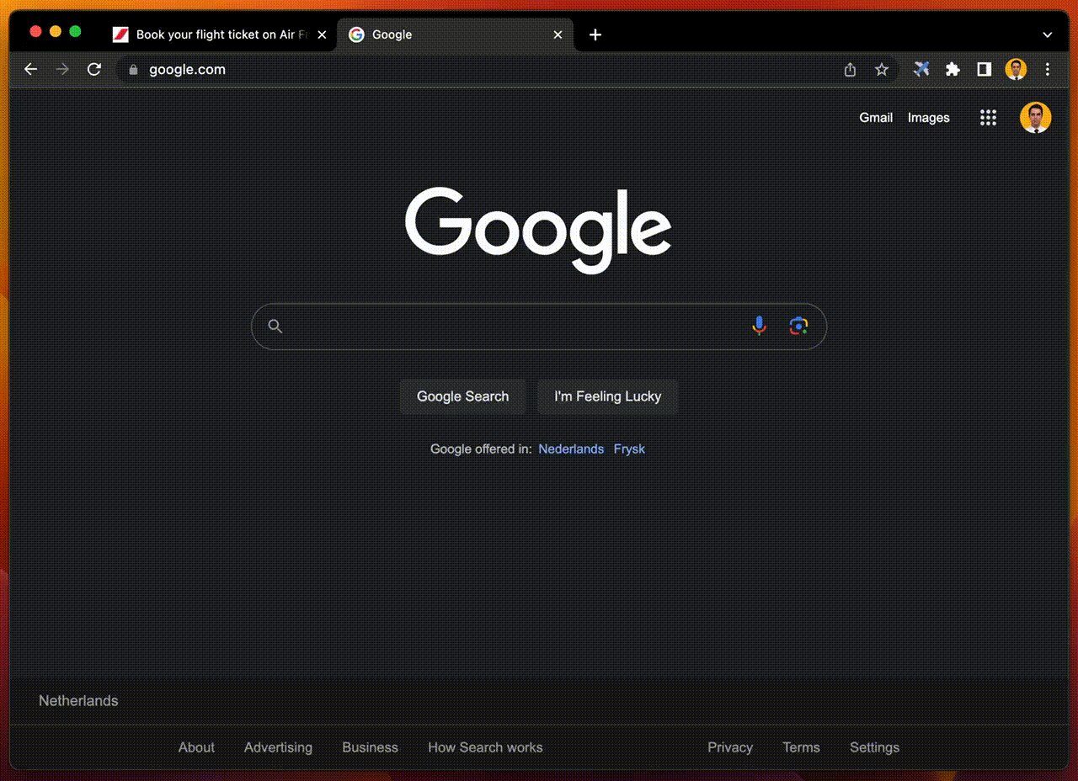The height and width of the screenshot is (781, 1078).
Task: Open the Chrome profile avatar in toolbar
Action: (1016, 70)
